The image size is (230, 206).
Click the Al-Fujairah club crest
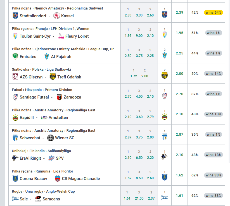46,56
